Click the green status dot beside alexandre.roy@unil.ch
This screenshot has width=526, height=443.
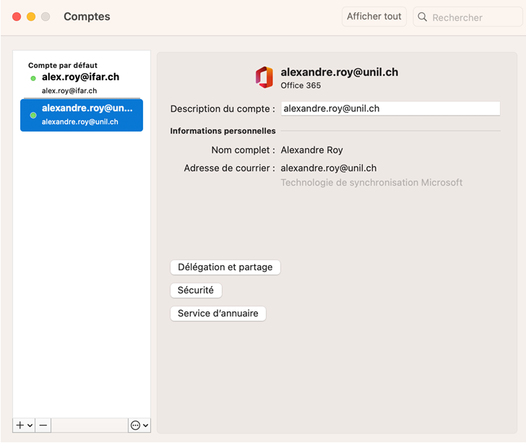33,115
